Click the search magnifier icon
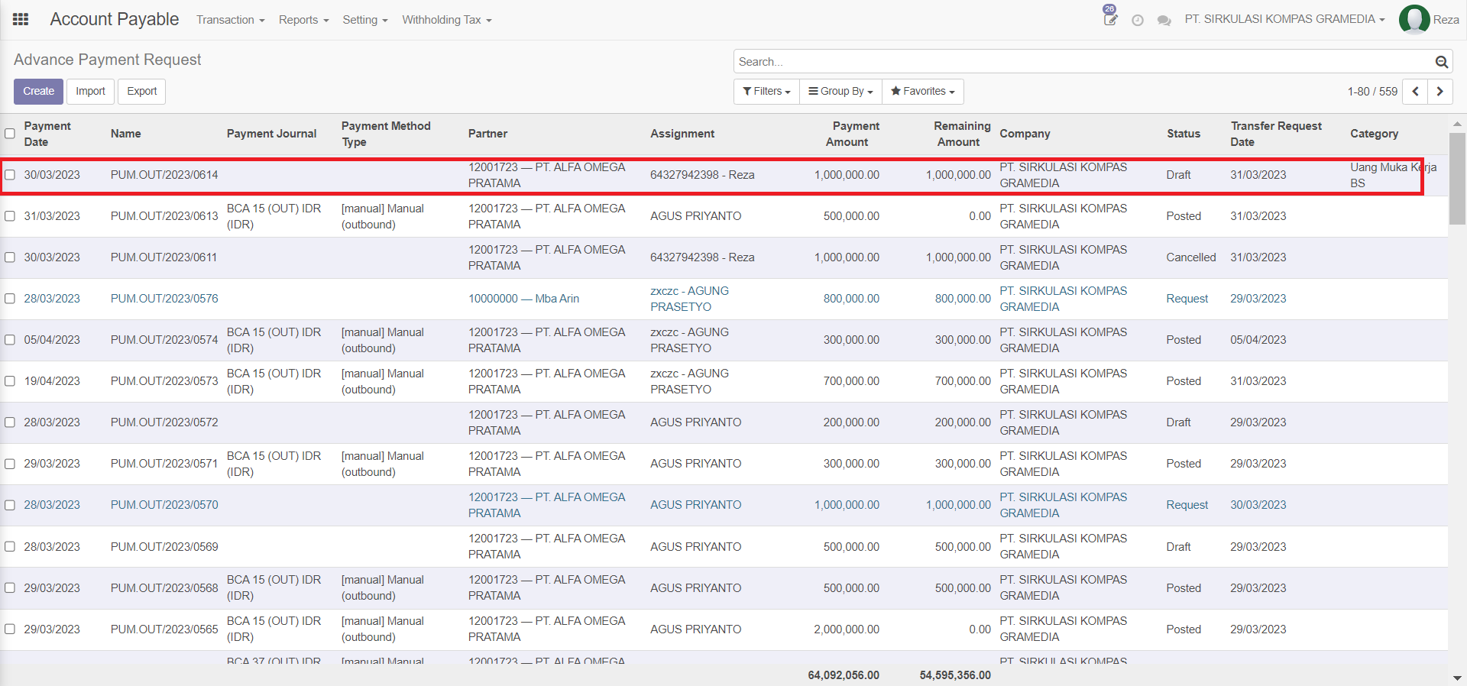The width and height of the screenshot is (1467, 686). (1442, 62)
